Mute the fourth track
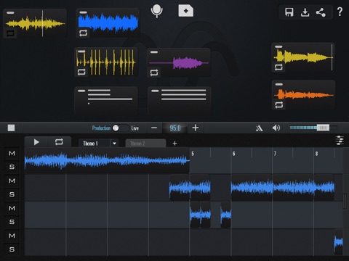This screenshot has width=349, height=261. coord(12,236)
